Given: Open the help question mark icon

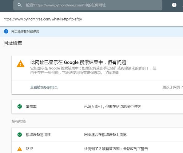Looking at the screenshot, I should click(174, 5).
